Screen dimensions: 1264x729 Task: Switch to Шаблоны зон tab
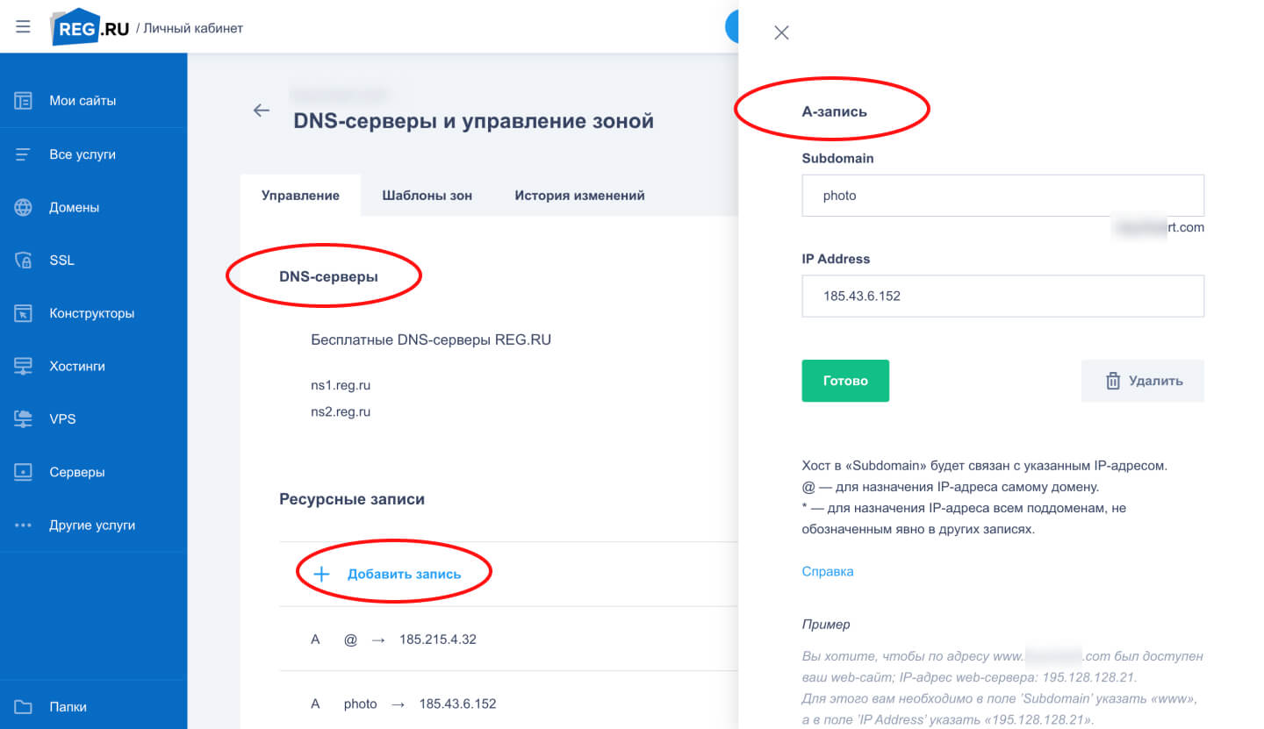(x=427, y=196)
